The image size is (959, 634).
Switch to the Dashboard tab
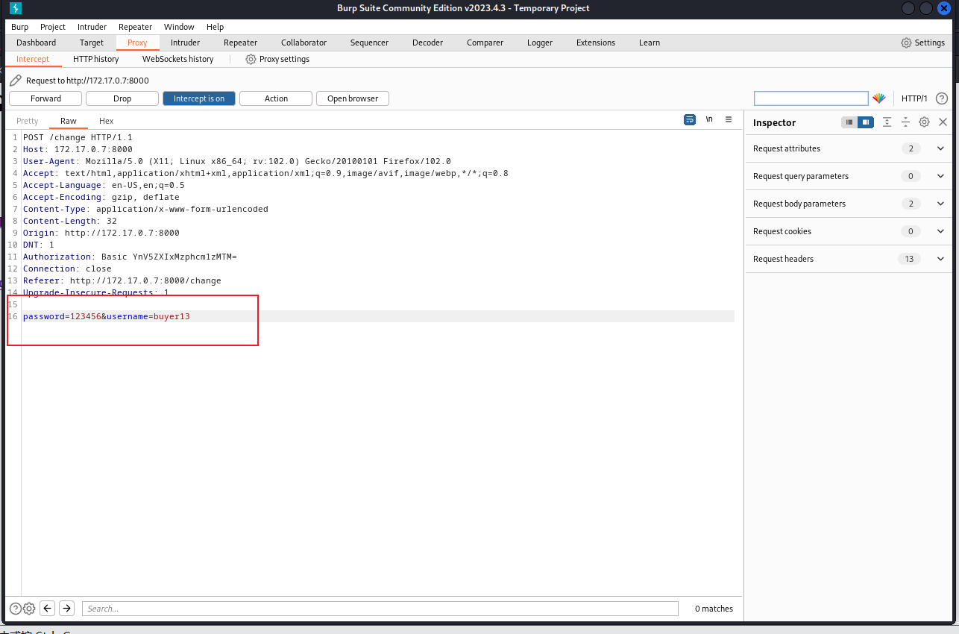(x=37, y=43)
